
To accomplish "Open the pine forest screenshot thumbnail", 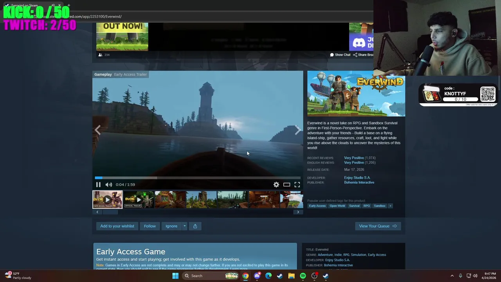I will click(x=232, y=199).
